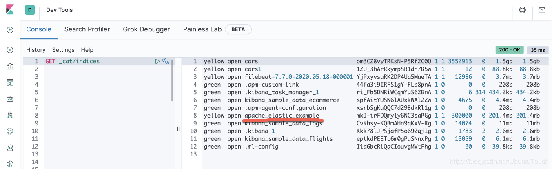552x169 pixels.
Task: Go to Dashboard from the sidebar
Action: point(10,82)
